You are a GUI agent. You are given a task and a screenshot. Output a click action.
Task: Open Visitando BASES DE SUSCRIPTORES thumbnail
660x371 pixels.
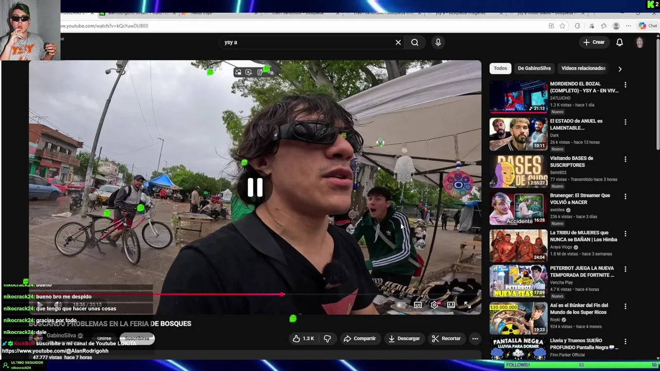point(518,171)
